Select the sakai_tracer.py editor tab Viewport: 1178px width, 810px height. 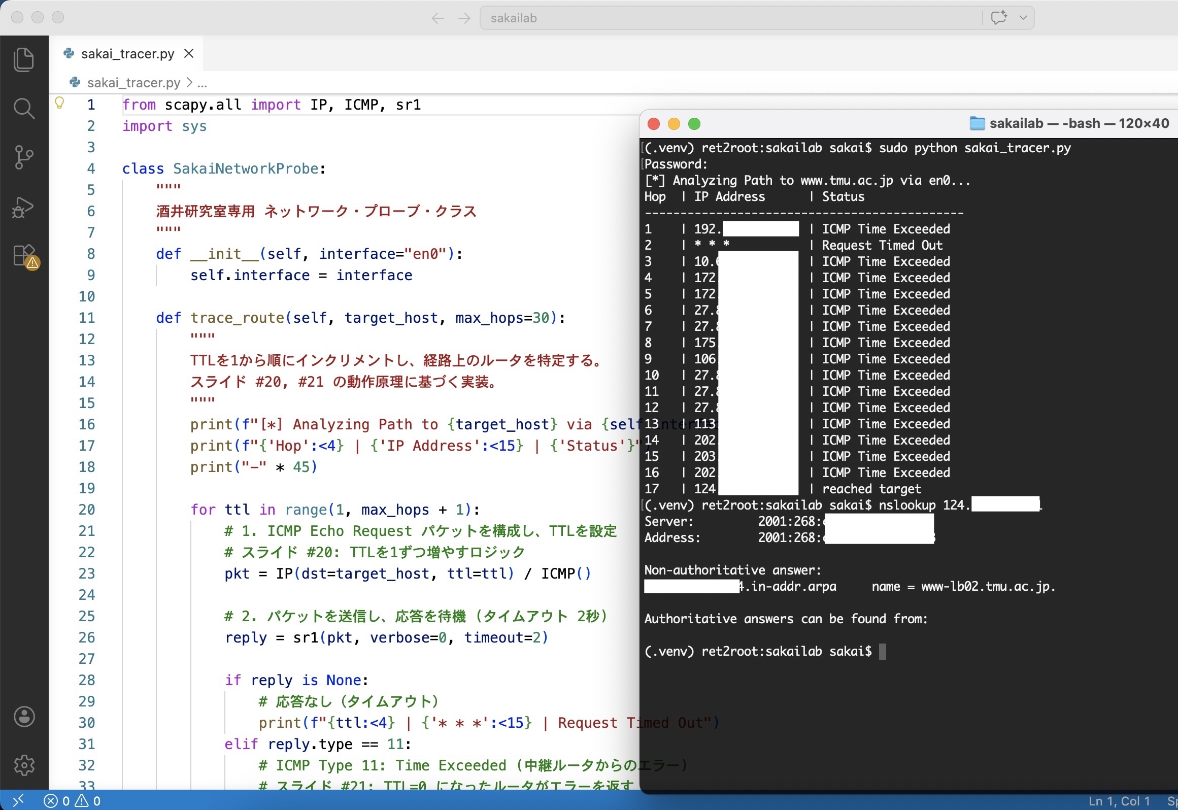pyautogui.click(x=126, y=53)
